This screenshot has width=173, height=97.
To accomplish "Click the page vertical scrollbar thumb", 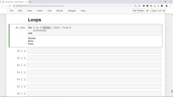I will point(172,91).
